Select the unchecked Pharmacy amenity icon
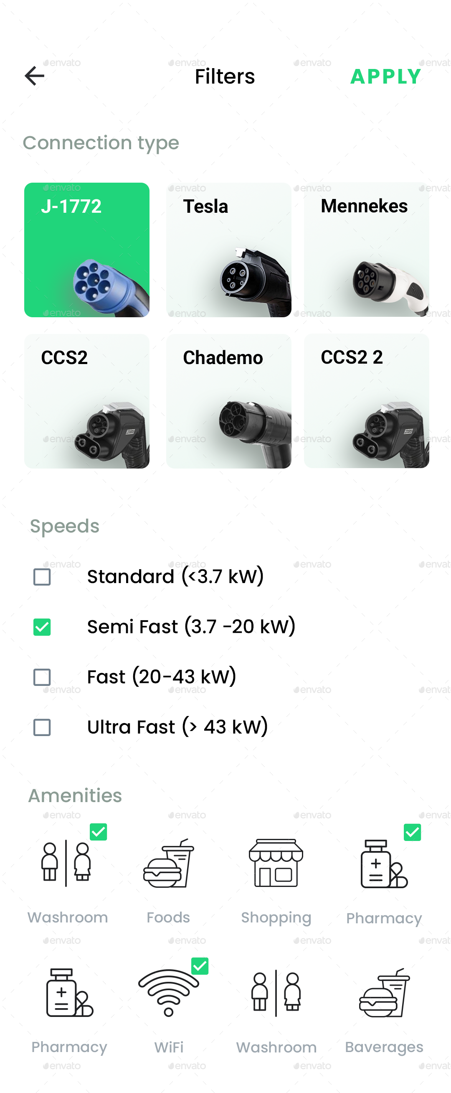The image size is (451, 1093). [x=69, y=993]
